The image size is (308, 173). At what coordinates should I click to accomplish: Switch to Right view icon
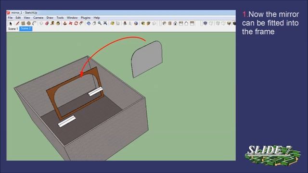pos(181,24)
